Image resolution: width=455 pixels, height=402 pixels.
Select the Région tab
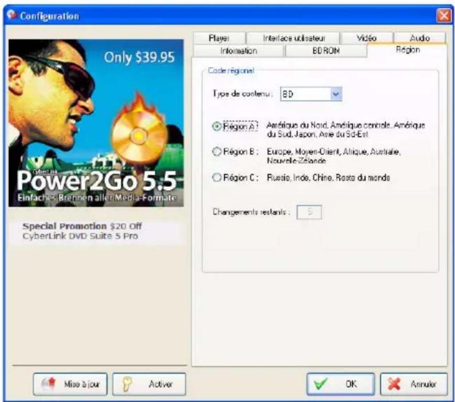coord(408,50)
